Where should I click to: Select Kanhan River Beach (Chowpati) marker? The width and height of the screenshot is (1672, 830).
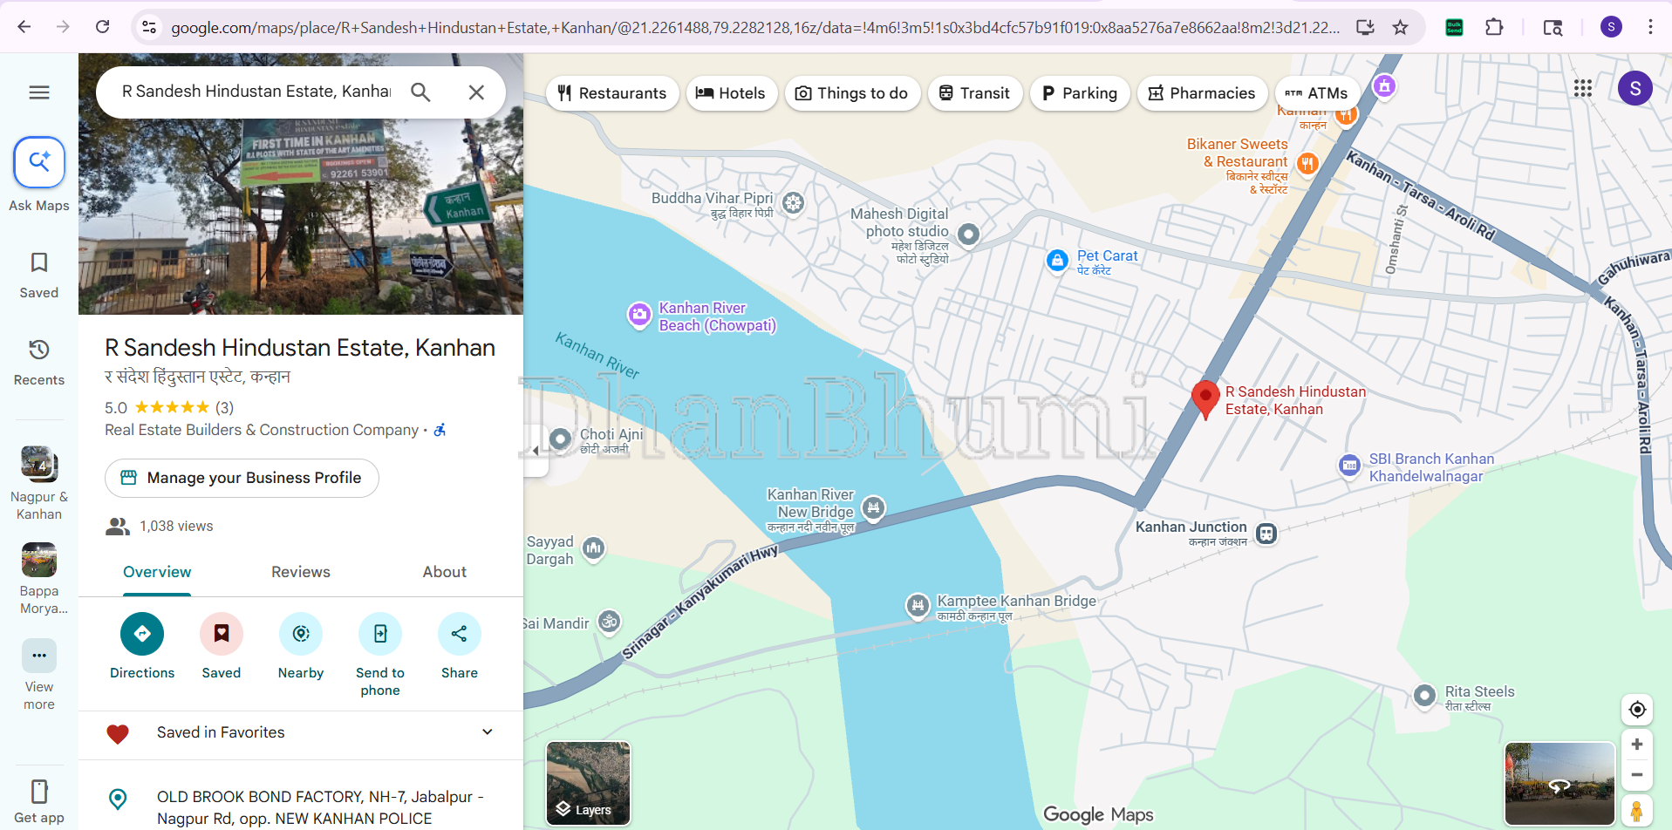pyautogui.click(x=639, y=315)
